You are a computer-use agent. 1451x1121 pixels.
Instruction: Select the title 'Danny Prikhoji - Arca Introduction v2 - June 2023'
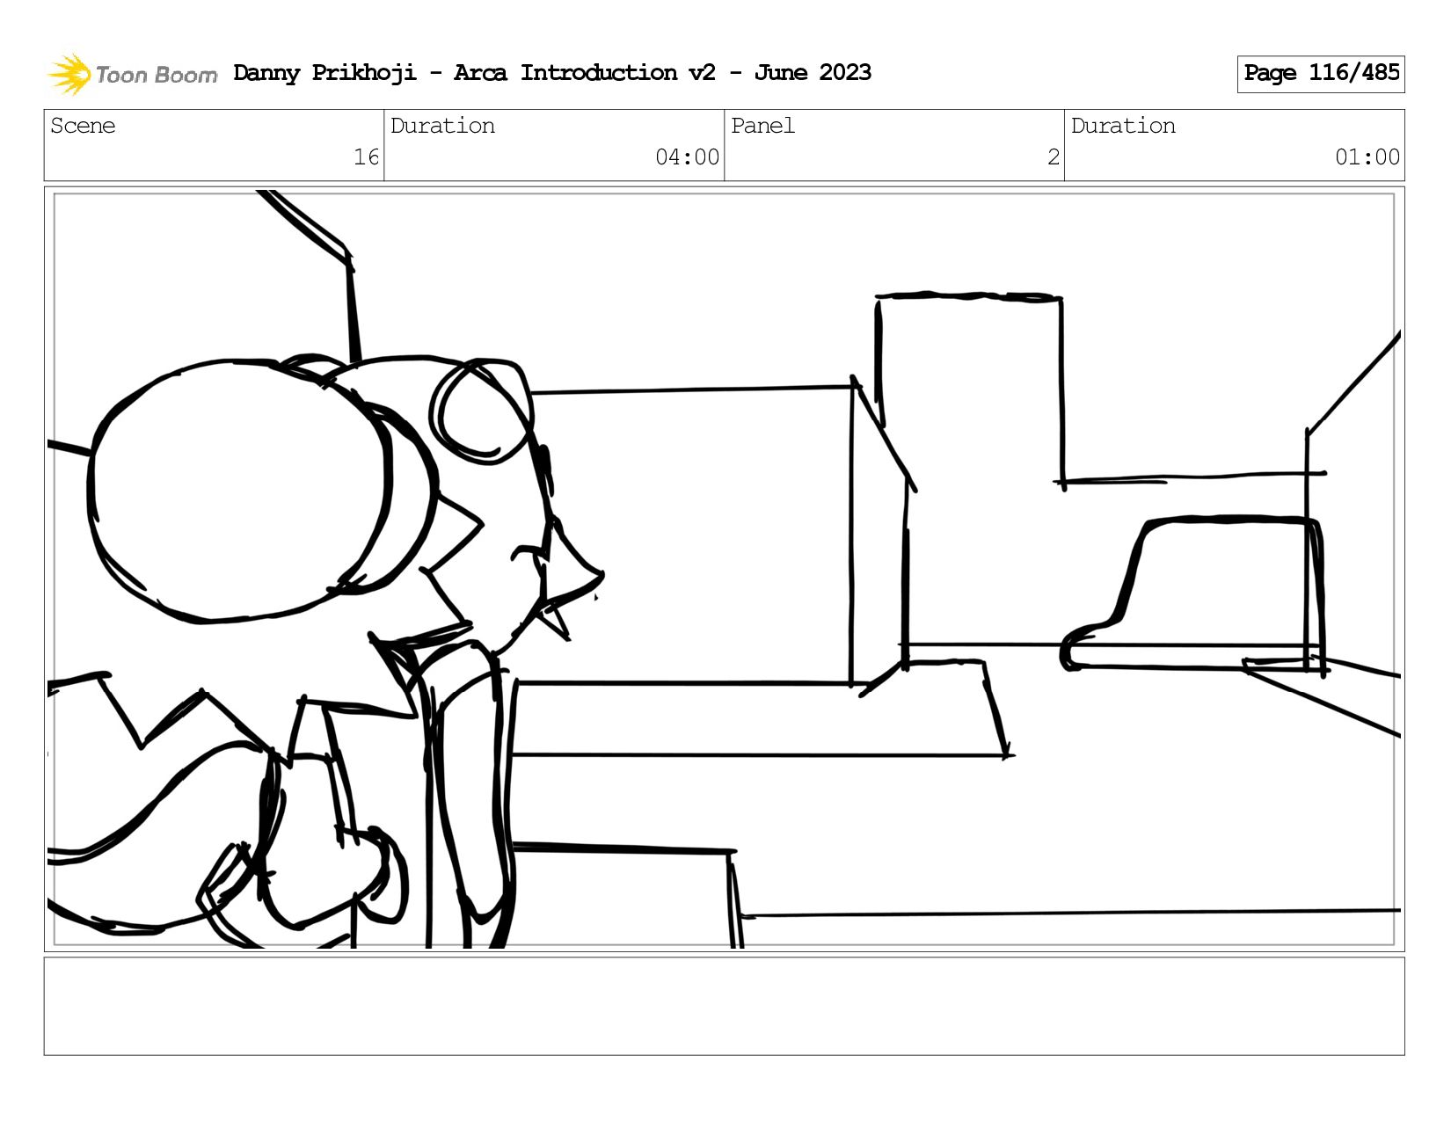[552, 73]
